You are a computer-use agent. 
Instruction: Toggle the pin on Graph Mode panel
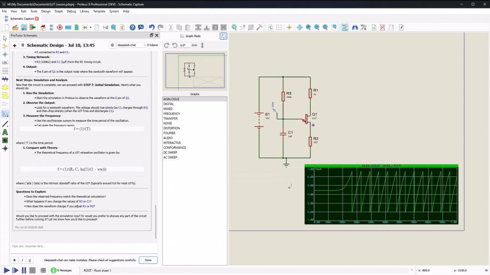pos(223,36)
